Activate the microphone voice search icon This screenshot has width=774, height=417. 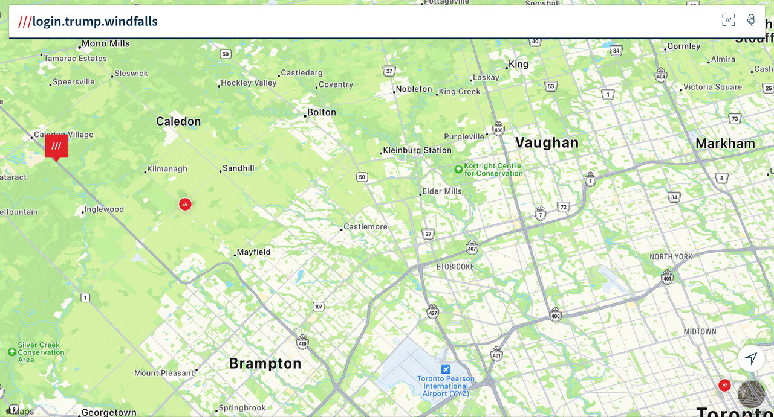pyautogui.click(x=751, y=20)
